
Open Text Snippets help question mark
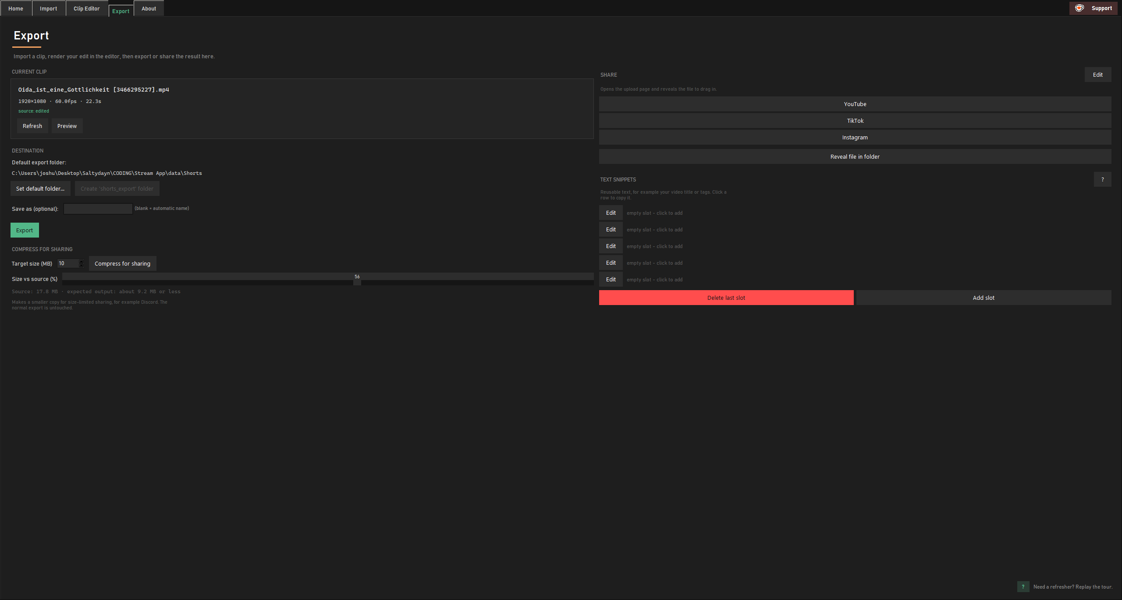click(x=1103, y=179)
